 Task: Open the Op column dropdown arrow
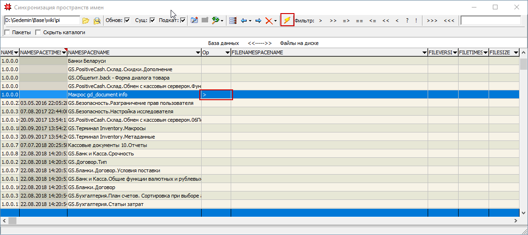227,53
